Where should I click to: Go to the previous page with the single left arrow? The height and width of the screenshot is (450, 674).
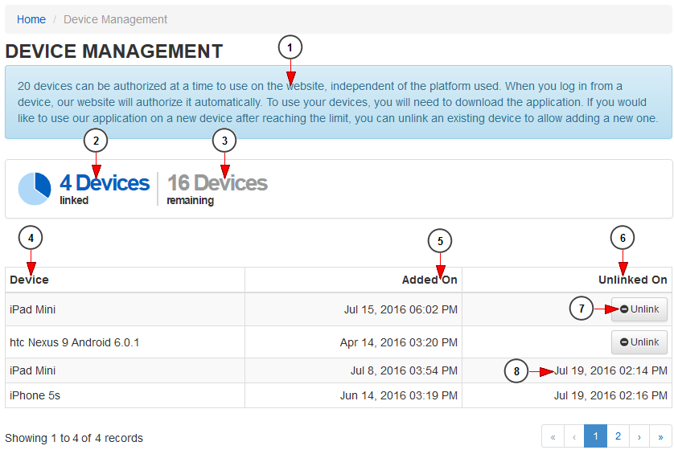(x=573, y=436)
